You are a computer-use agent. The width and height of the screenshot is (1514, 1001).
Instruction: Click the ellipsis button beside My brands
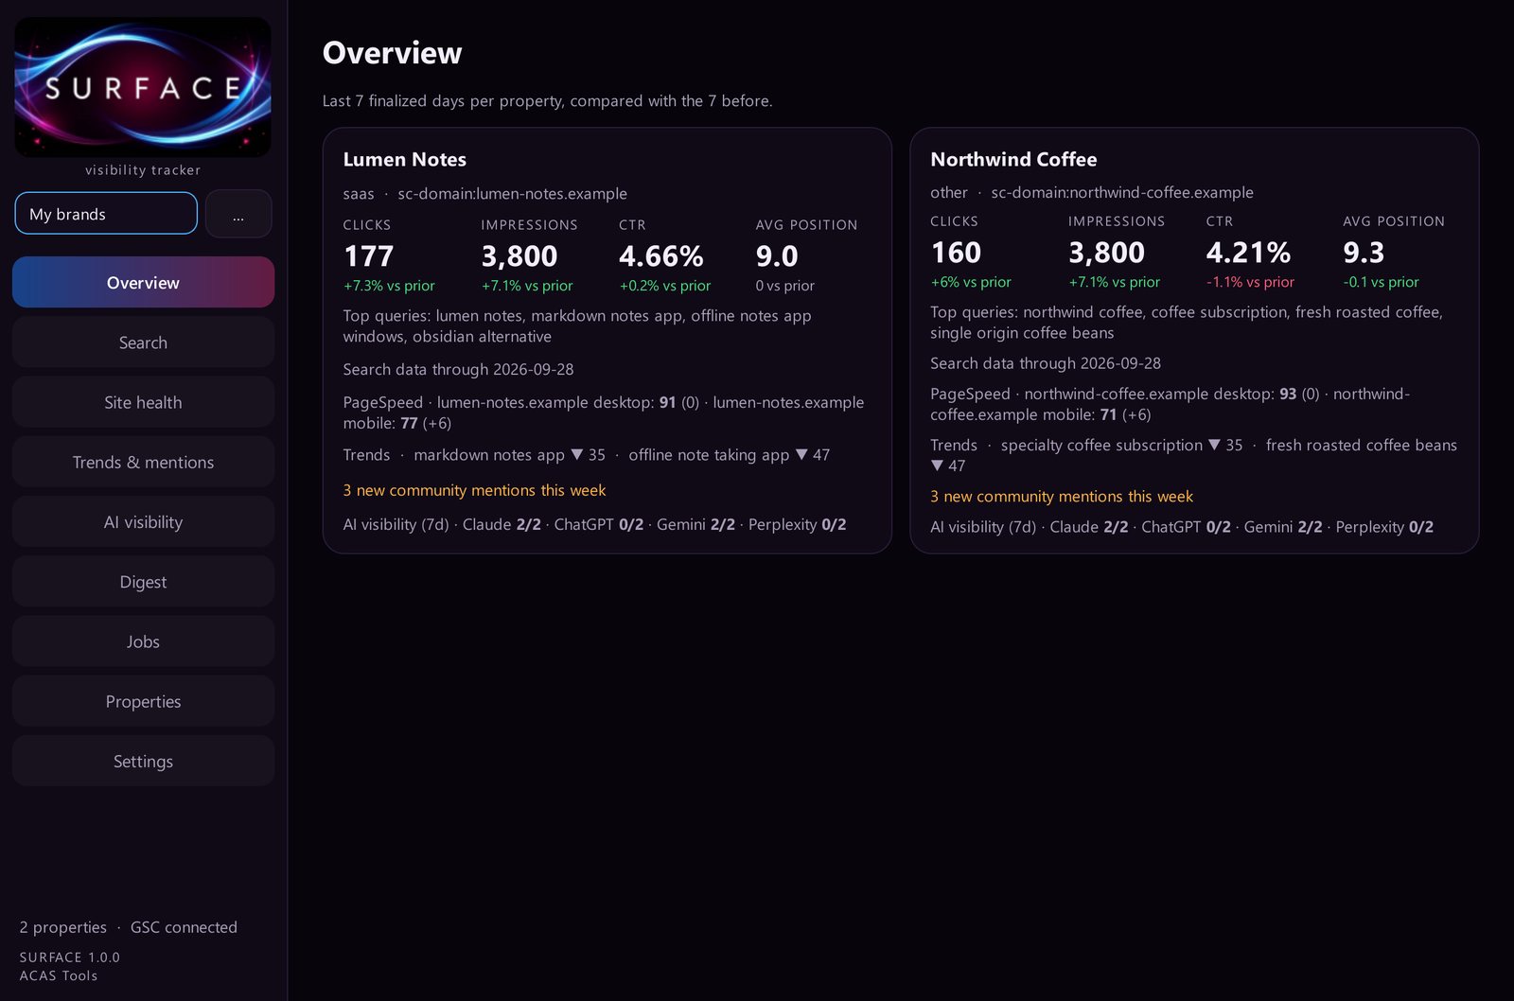238,214
